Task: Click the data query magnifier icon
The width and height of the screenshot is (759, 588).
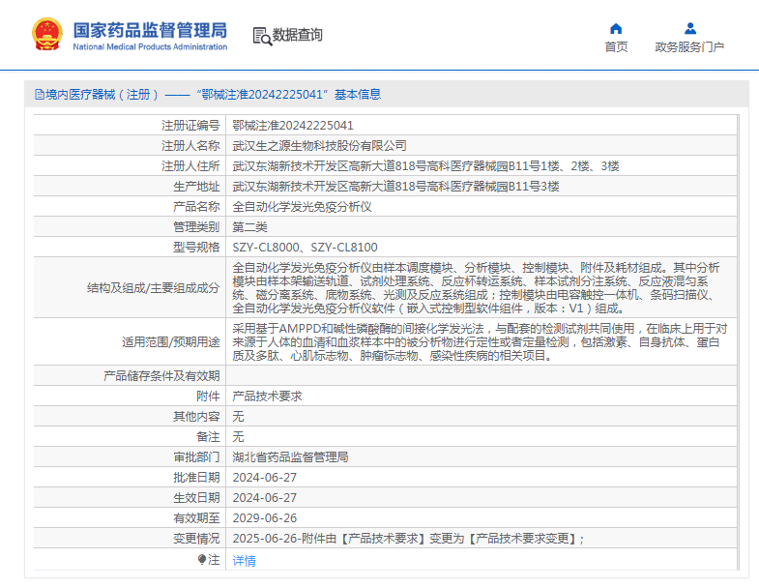Action: tap(262, 37)
